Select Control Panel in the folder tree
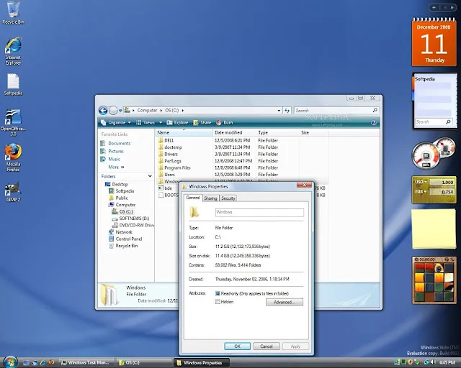 click(x=129, y=239)
